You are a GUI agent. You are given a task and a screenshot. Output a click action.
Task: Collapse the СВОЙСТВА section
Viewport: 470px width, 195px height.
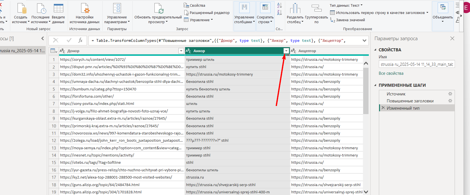pyautogui.click(x=375, y=50)
